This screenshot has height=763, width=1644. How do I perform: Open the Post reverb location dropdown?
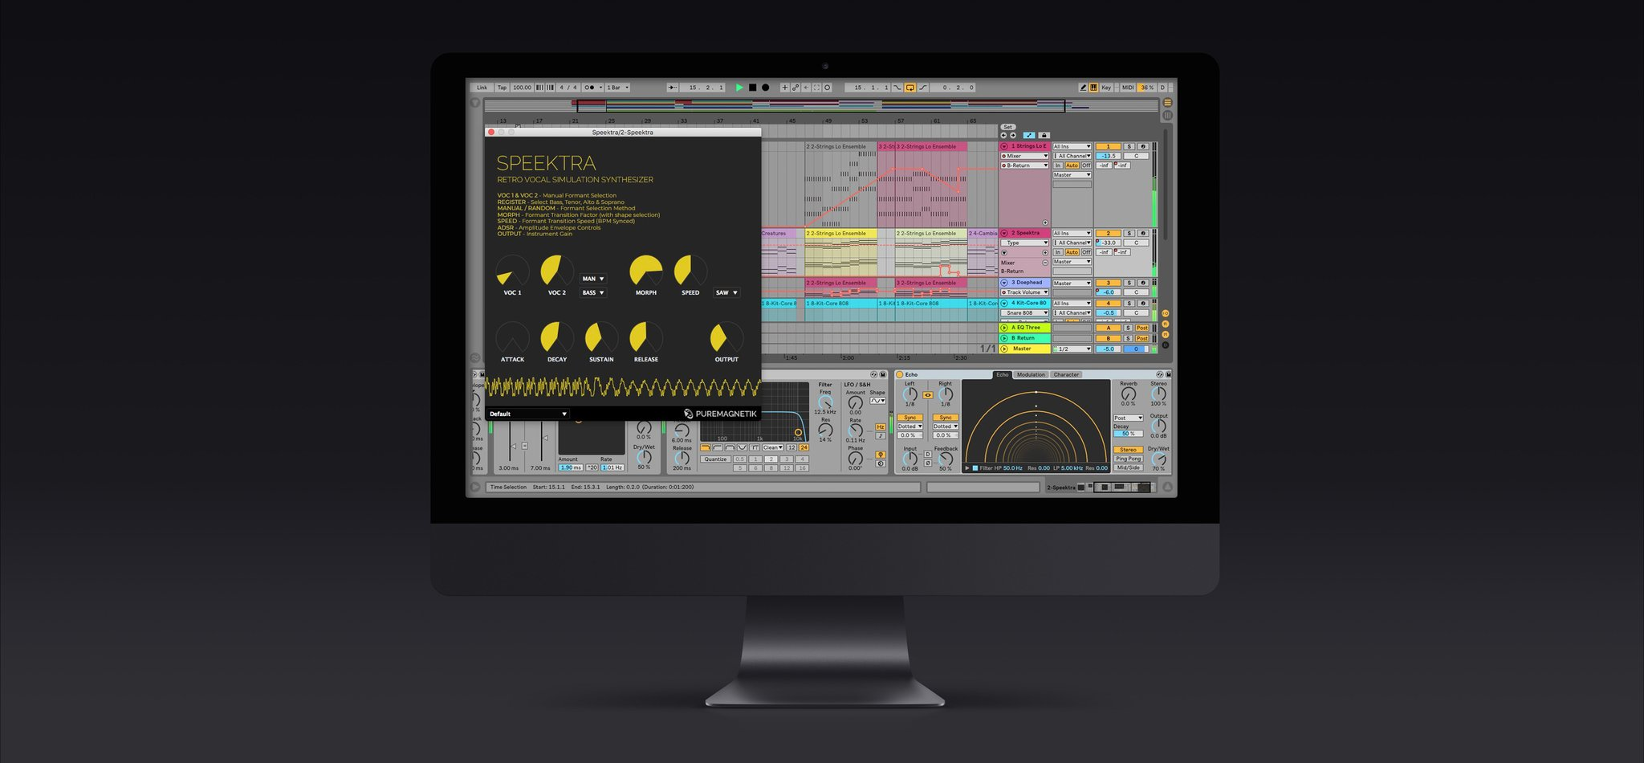1129,418
